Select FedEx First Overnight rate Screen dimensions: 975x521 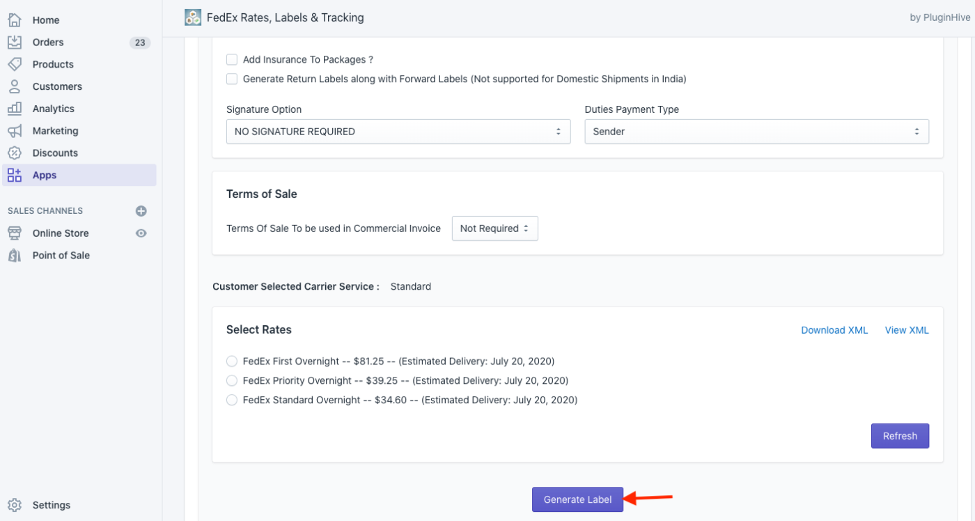coord(232,361)
